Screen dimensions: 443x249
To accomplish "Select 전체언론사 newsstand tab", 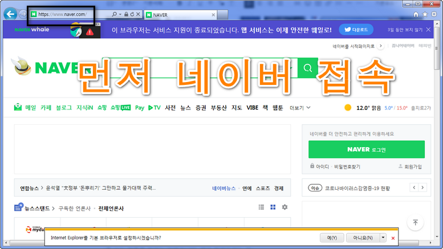I will 111,209.
